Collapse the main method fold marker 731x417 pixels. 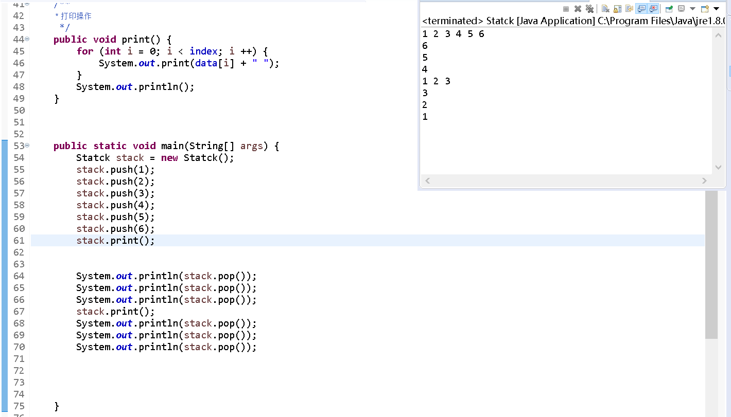27,146
